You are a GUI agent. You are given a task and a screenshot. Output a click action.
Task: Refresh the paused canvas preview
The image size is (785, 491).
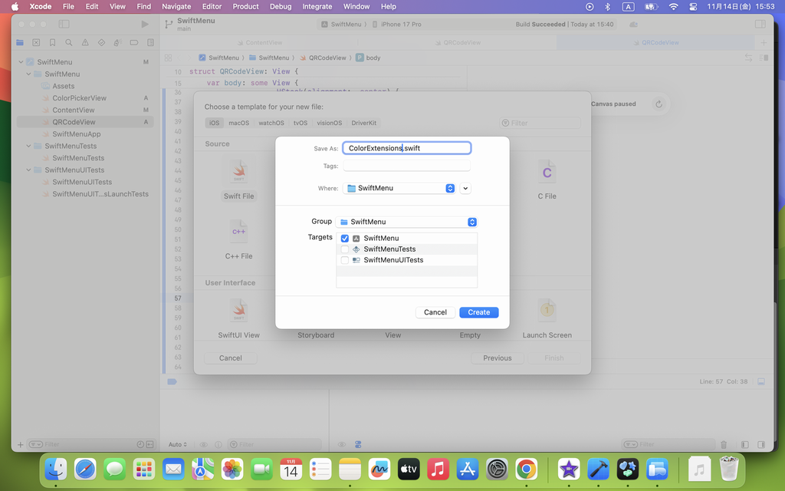tap(658, 104)
